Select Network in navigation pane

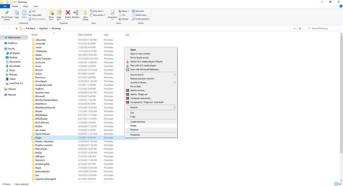coord(12,95)
